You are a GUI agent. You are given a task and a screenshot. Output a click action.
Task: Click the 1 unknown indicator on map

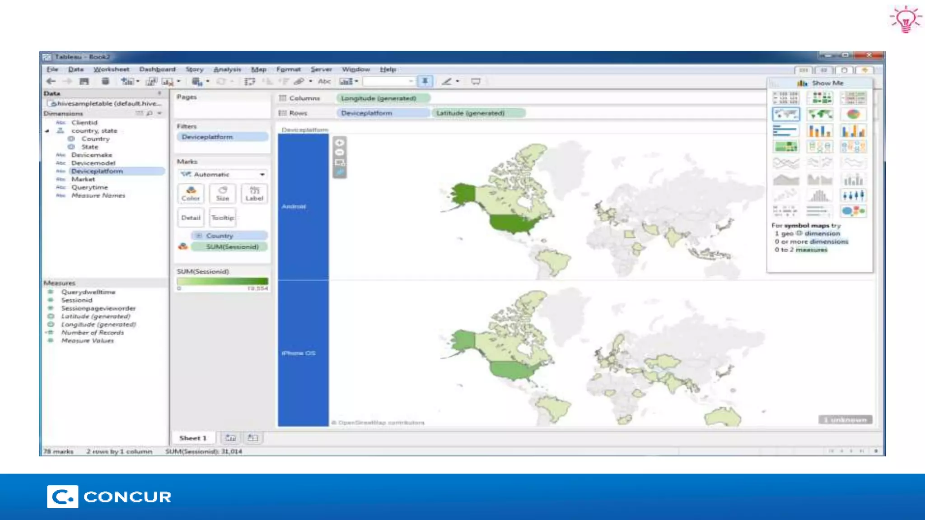(x=845, y=420)
